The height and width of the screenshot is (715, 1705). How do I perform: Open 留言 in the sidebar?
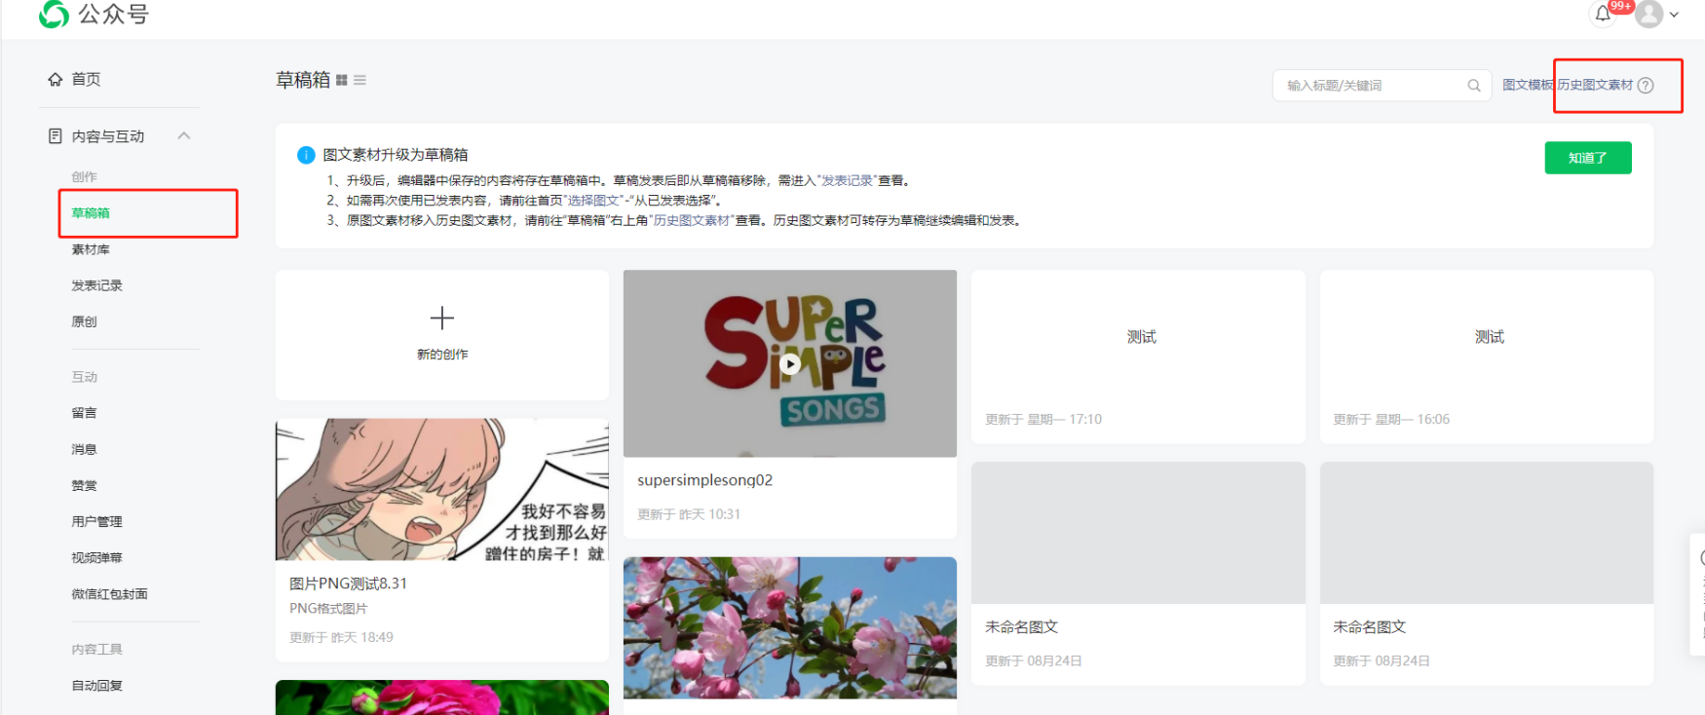coord(84,413)
